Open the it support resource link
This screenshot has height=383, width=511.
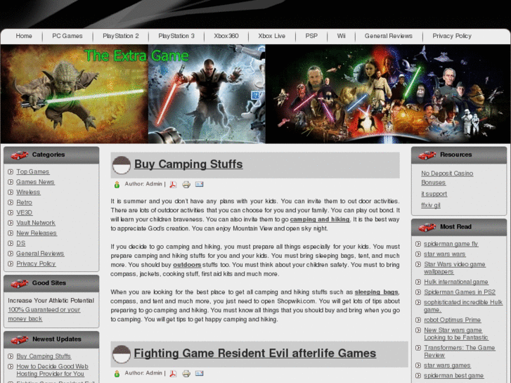coord(434,194)
